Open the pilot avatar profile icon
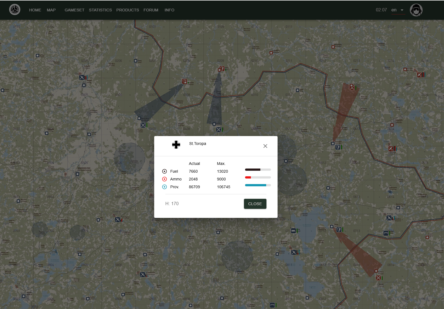 point(416,10)
